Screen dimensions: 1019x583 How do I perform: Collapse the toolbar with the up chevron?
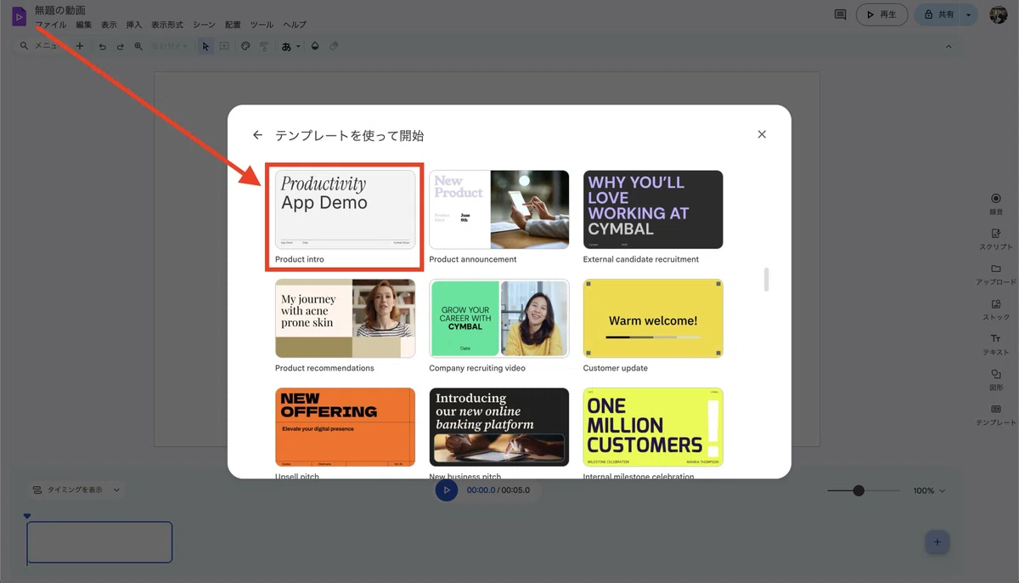pyautogui.click(x=949, y=47)
